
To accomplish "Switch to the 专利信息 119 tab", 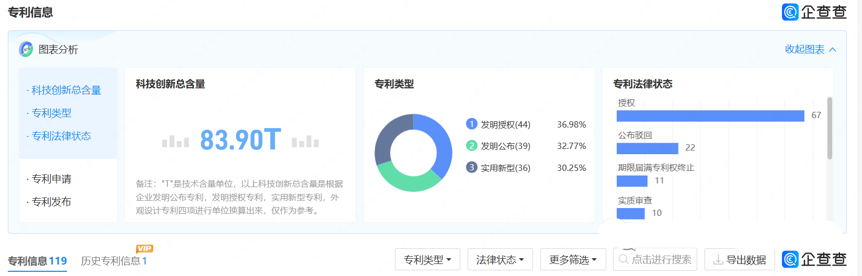I will [x=37, y=261].
